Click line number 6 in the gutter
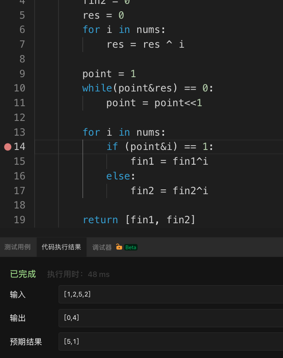Viewport: 283px width, 358px height. (22, 29)
